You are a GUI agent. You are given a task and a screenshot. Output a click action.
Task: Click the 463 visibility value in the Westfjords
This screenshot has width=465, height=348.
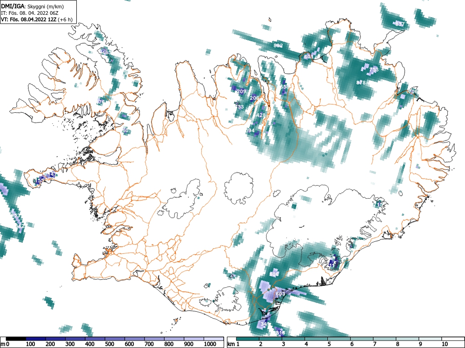tap(106, 52)
